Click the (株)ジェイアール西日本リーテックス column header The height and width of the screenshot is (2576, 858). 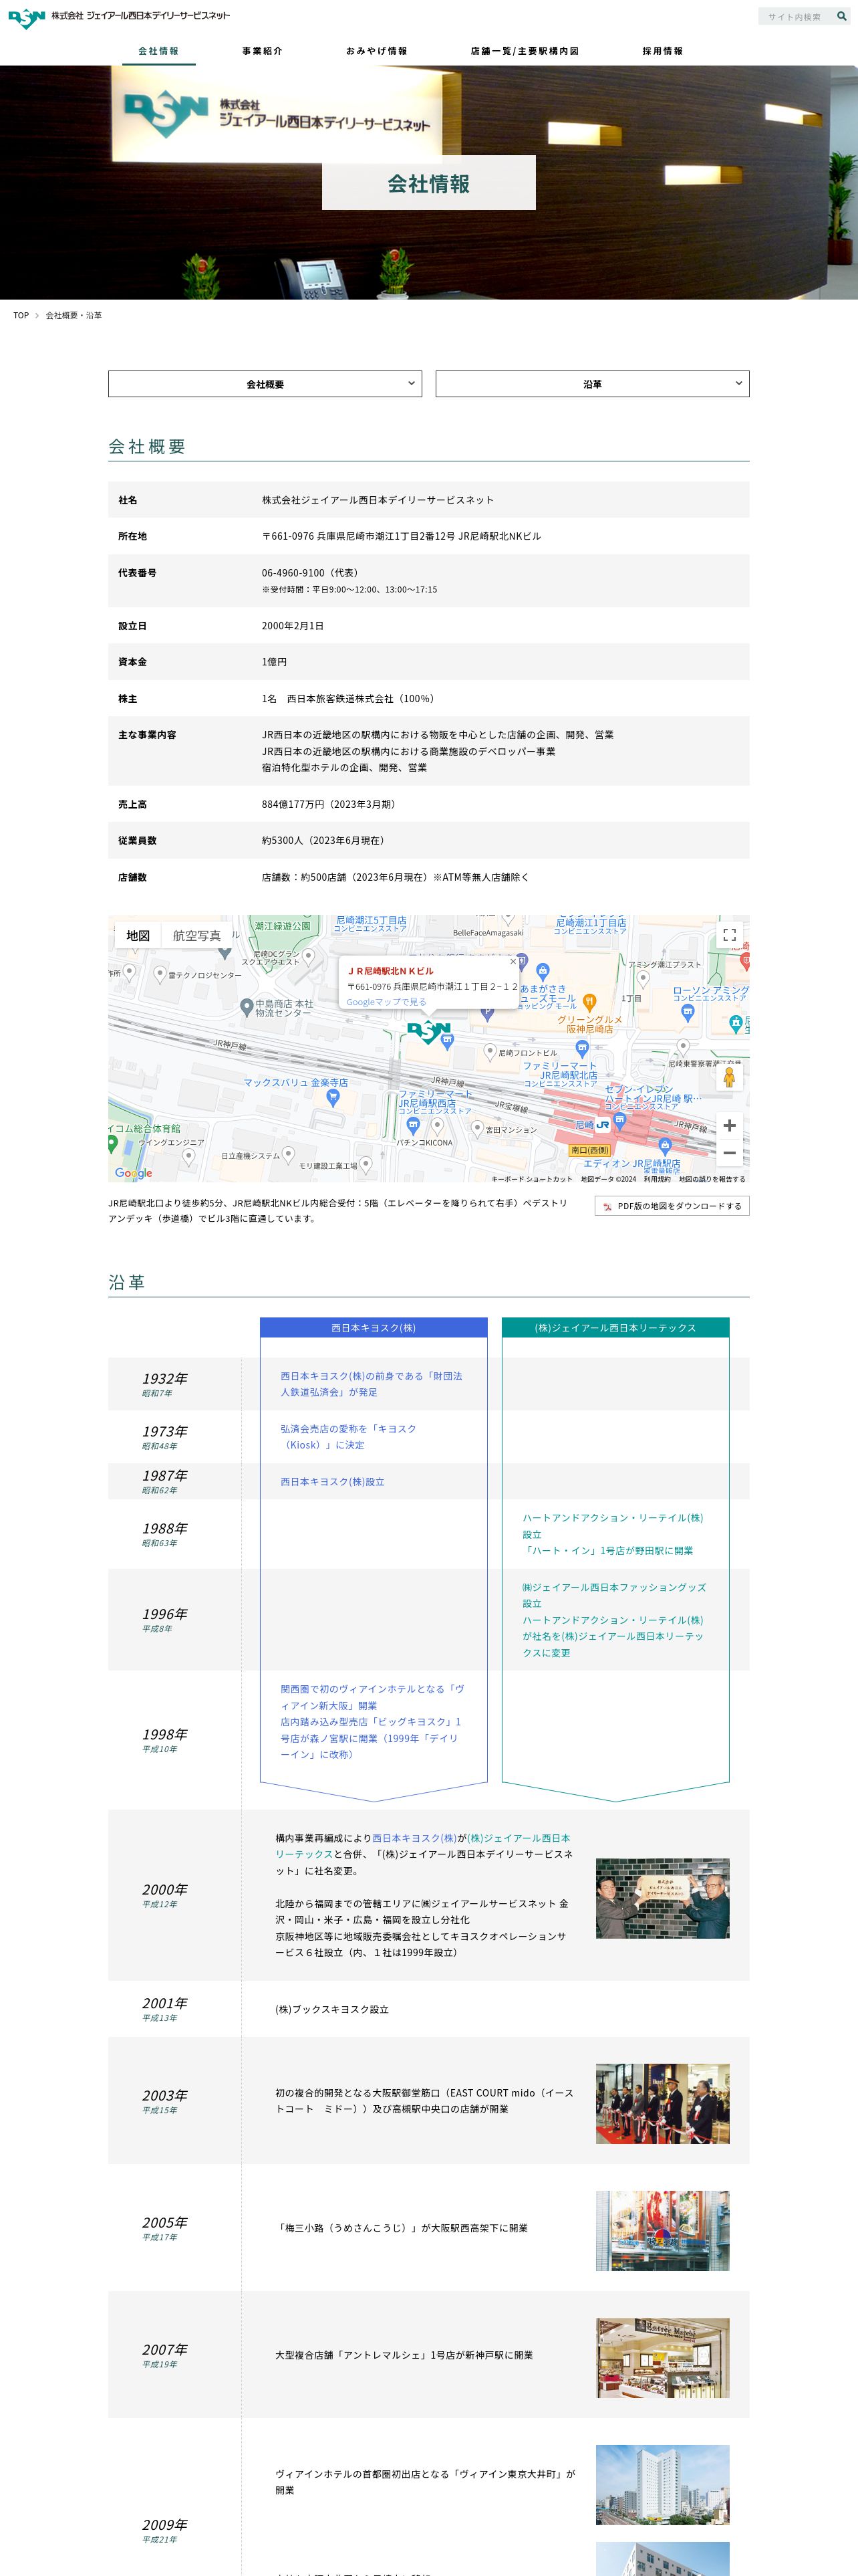[x=615, y=1328]
